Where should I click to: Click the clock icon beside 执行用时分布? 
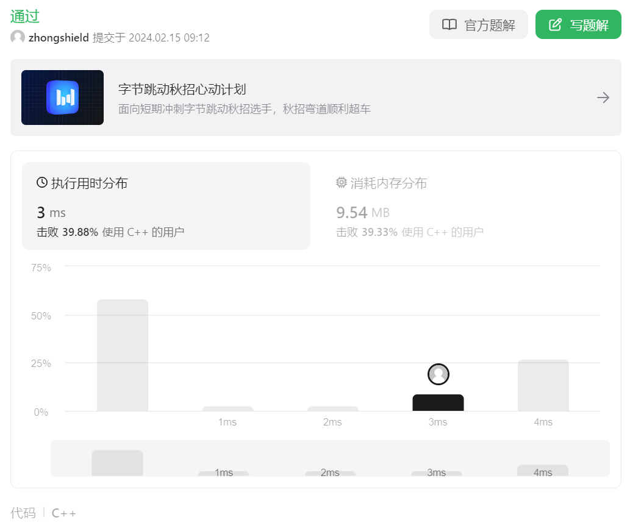[41, 182]
